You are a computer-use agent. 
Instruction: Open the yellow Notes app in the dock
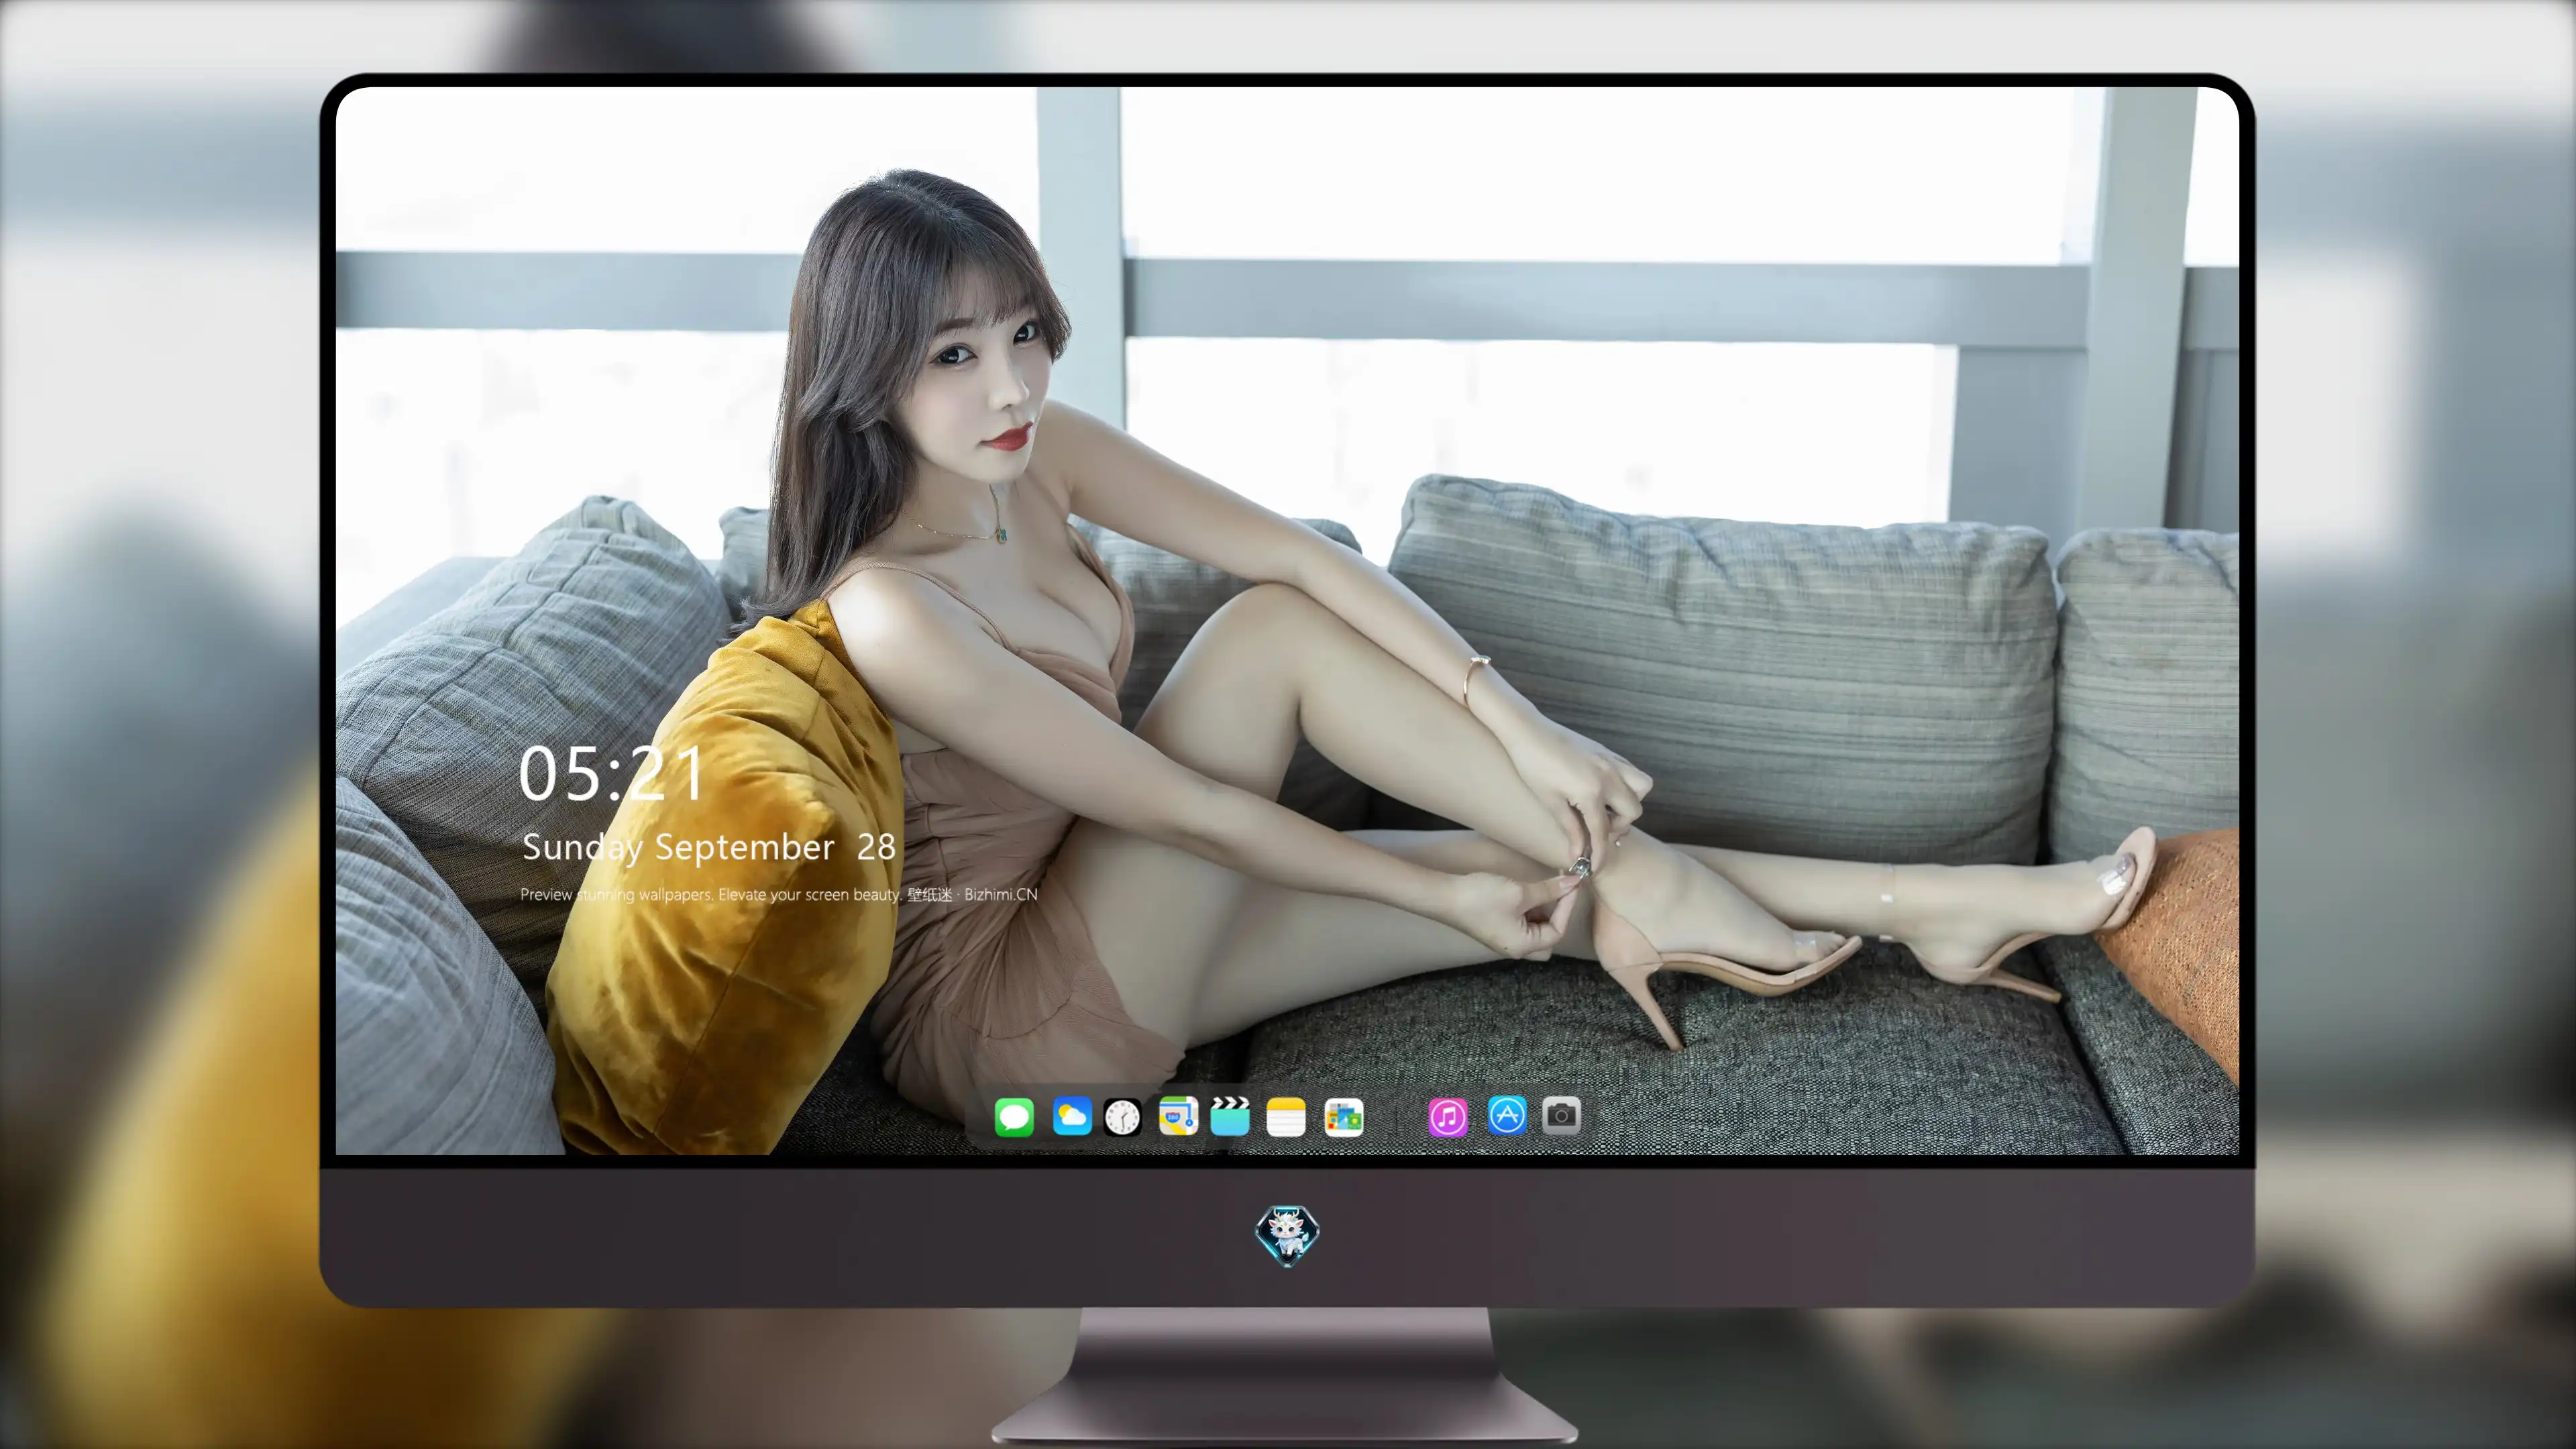point(1286,1117)
